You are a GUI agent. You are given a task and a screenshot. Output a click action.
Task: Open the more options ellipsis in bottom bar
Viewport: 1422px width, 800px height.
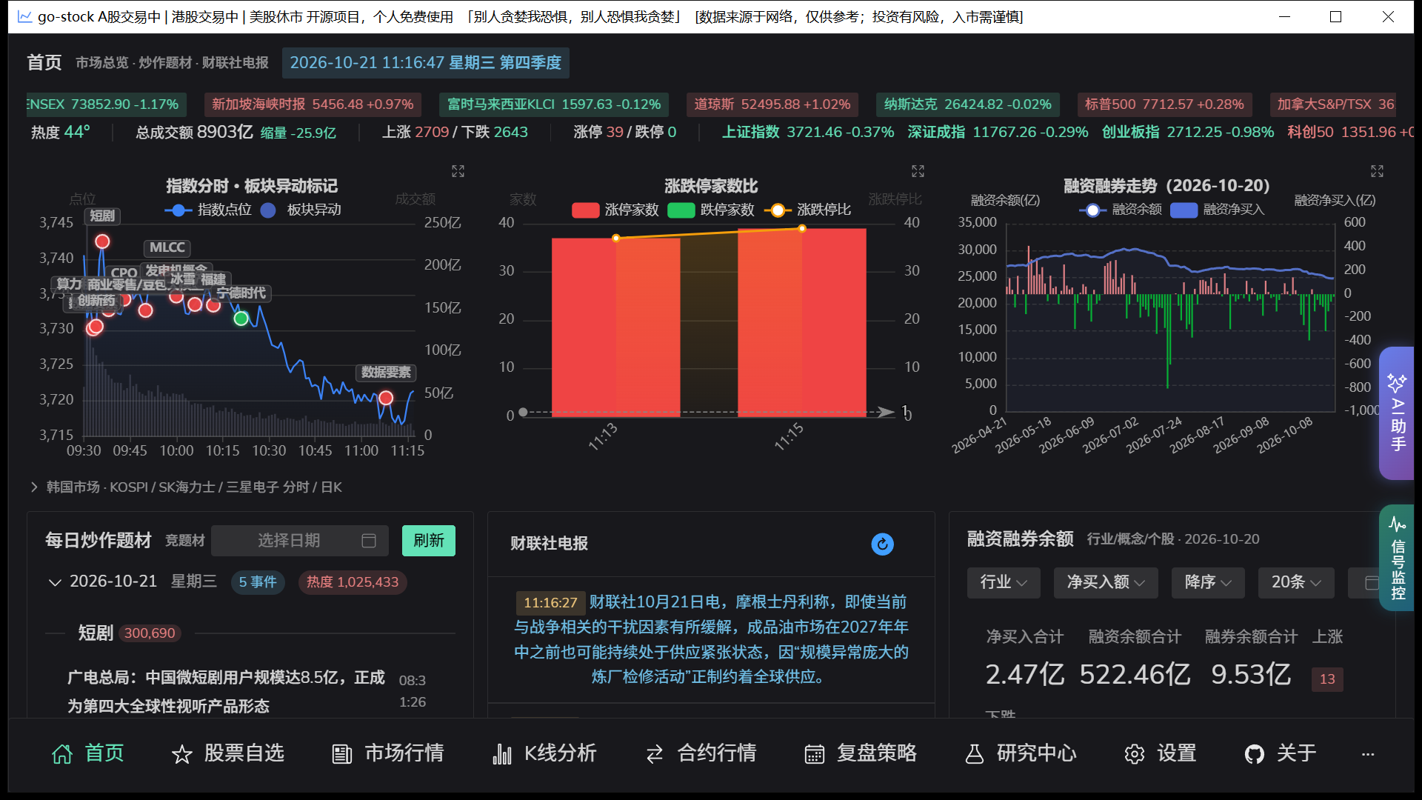tap(1368, 754)
